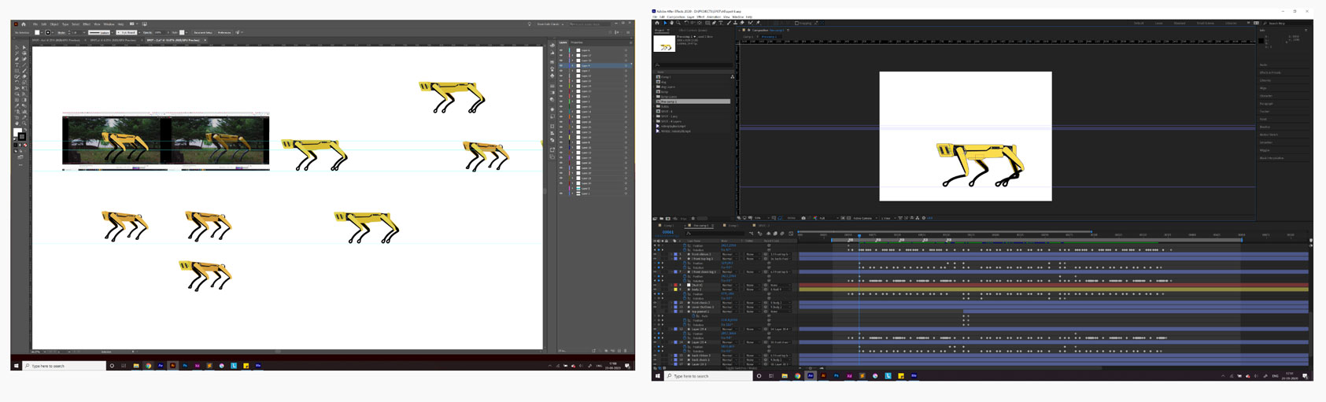Toggle visibility of the Null 9 layer
This screenshot has width=1326, height=402.
point(655,285)
